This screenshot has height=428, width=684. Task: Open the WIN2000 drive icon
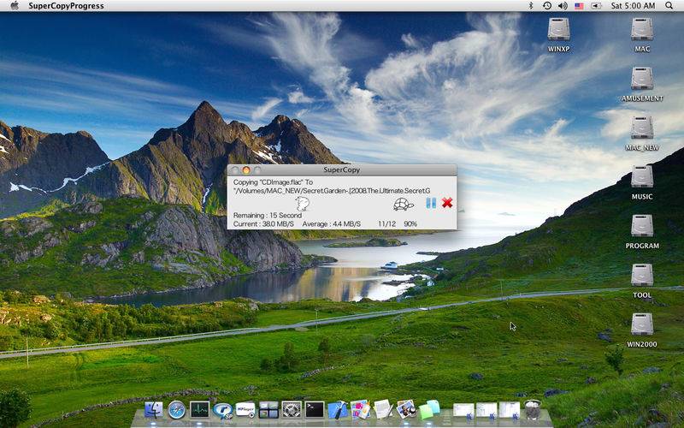coord(642,324)
